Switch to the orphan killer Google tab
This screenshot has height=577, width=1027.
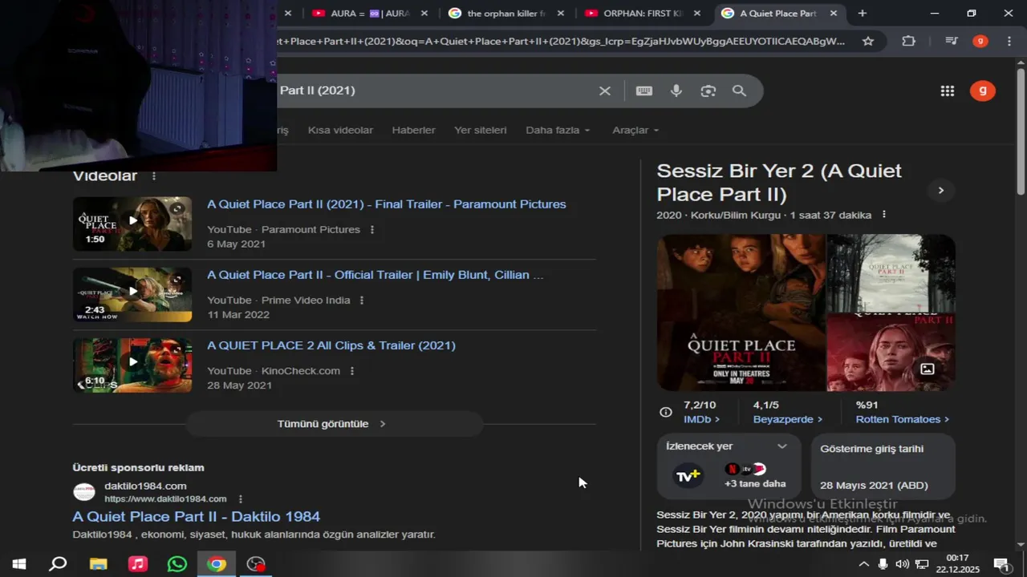[507, 14]
